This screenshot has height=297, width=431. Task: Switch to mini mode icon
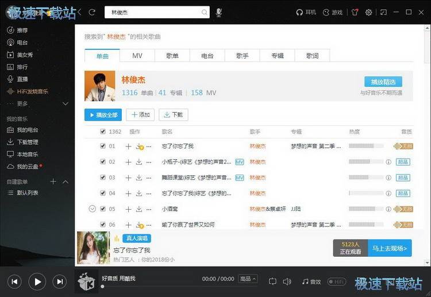click(x=383, y=12)
